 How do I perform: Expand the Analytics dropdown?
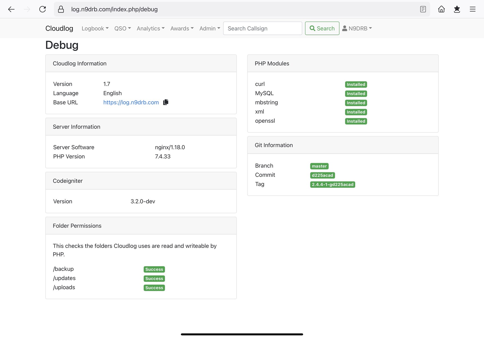click(150, 28)
